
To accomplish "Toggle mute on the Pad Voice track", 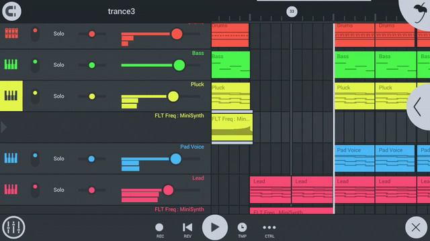I will pos(35,159).
